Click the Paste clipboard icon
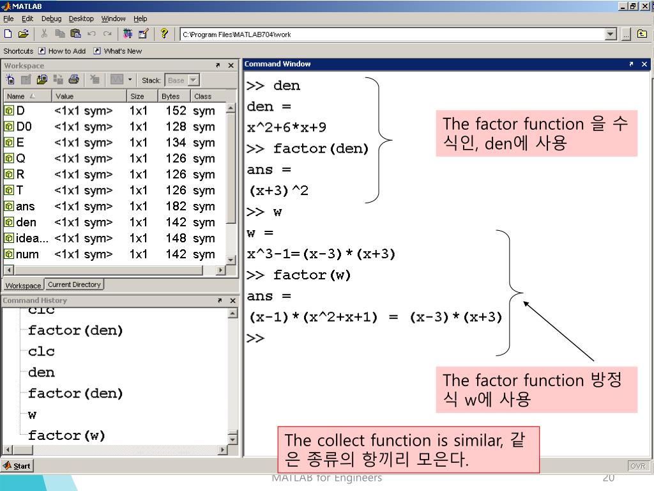The width and height of the screenshot is (654, 491). coord(75,34)
